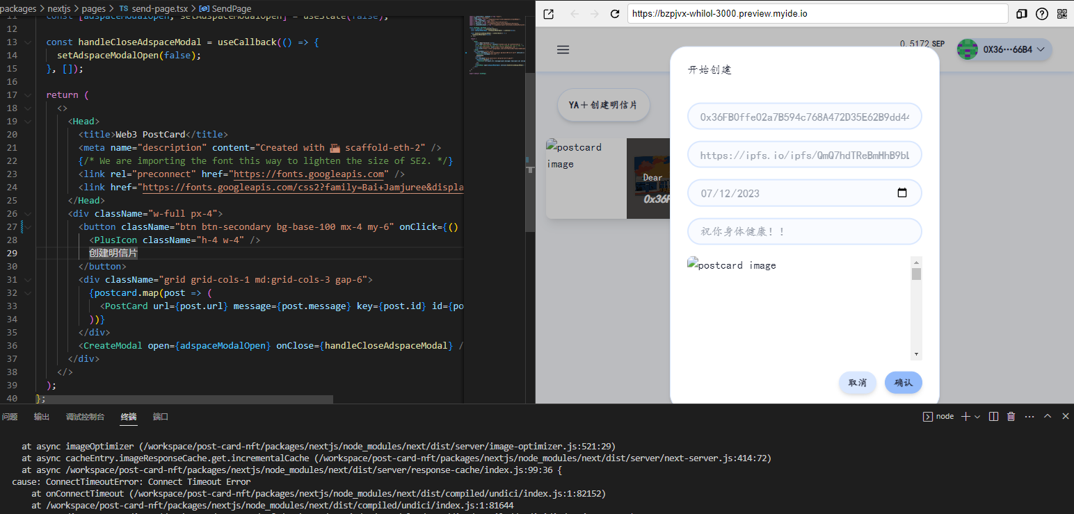
Task: Click 0.5172 SEP balance text
Action: pyautogui.click(x=922, y=44)
